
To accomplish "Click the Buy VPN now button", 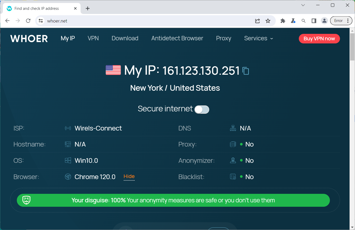I will point(319,39).
